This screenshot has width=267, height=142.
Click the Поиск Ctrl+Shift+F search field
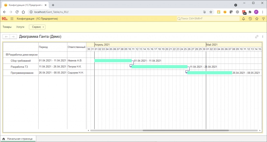coord(208,18)
